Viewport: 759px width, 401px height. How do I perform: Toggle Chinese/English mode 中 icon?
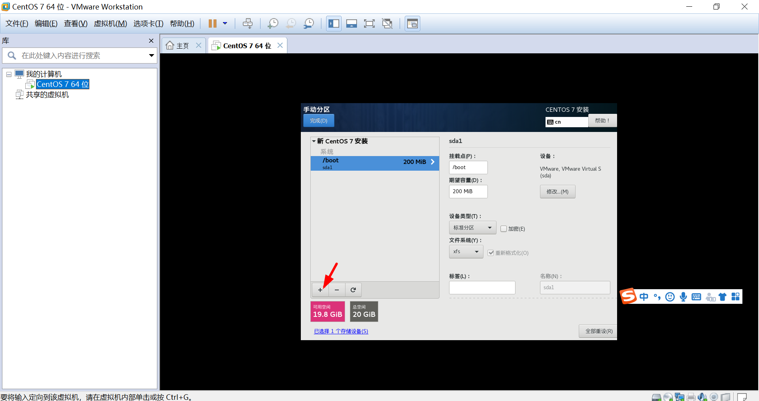tap(644, 297)
